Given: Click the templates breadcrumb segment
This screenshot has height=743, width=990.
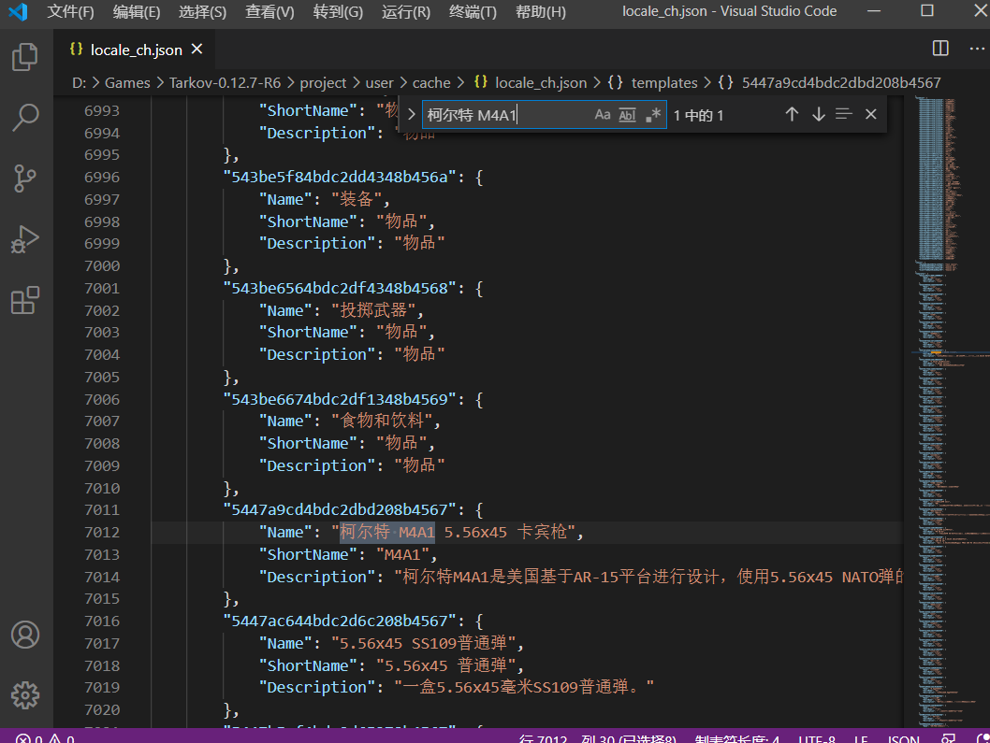Looking at the screenshot, I should pyautogui.click(x=653, y=82).
